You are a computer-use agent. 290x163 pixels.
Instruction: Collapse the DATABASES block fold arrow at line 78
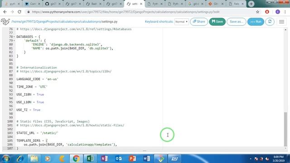(14, 37)
